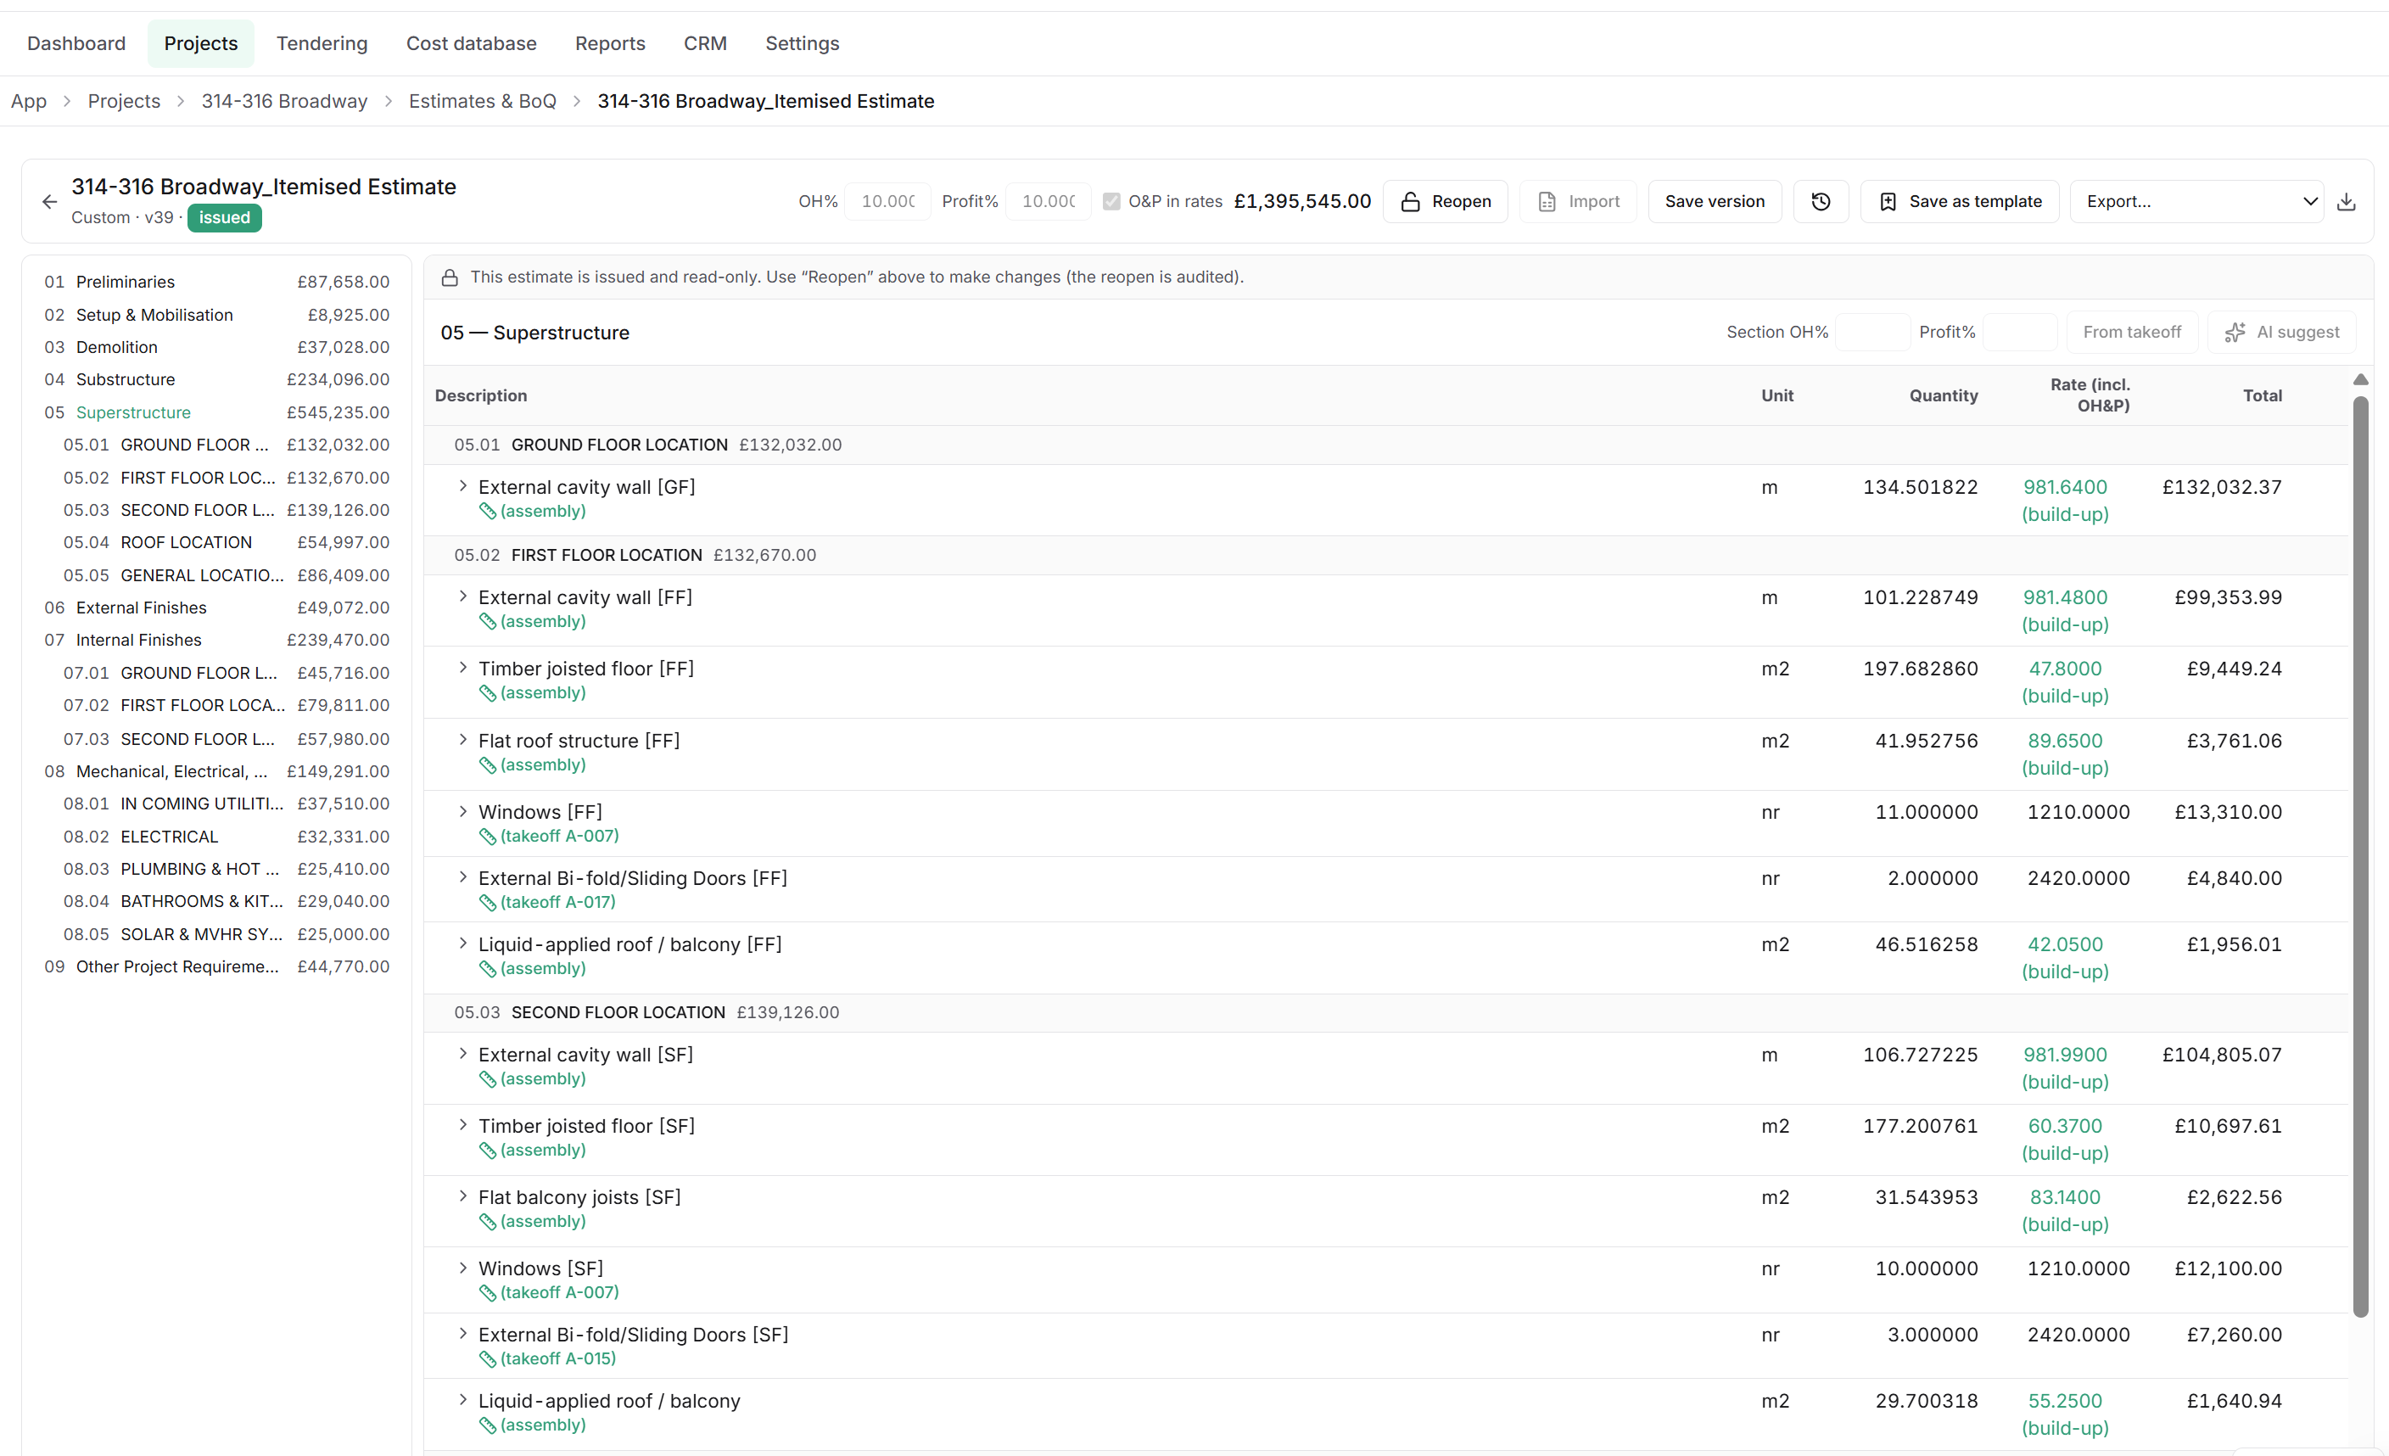Click the Section OH% input field
Screen dimensions: 2389x1456
[1871, 333]
